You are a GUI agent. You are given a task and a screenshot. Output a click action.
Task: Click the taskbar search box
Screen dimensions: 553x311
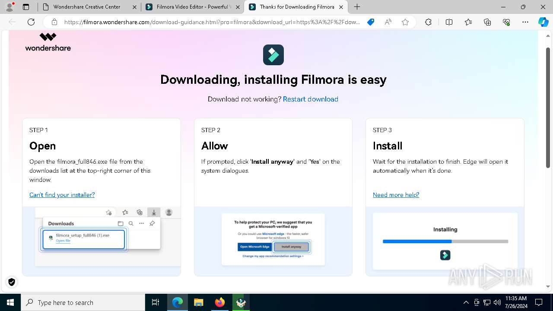tap(83, 302)
